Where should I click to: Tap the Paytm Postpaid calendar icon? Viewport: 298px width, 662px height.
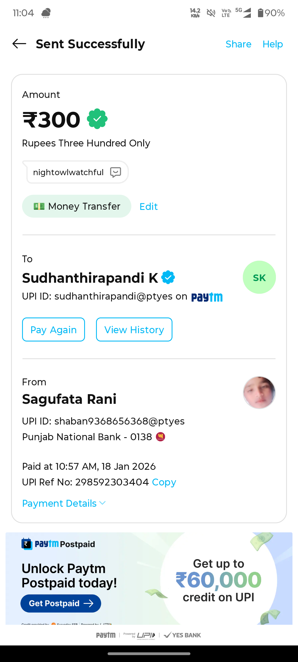[27, 544]
